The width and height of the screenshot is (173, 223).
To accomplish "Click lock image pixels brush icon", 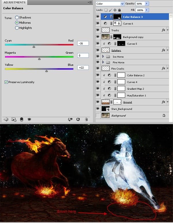I will pyautogui.click(x=110, y=10).
